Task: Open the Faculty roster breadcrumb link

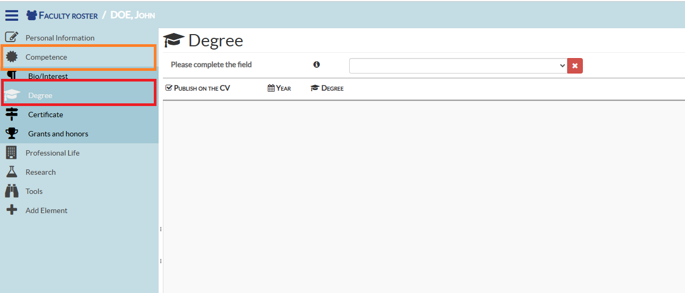Action: 68,15
